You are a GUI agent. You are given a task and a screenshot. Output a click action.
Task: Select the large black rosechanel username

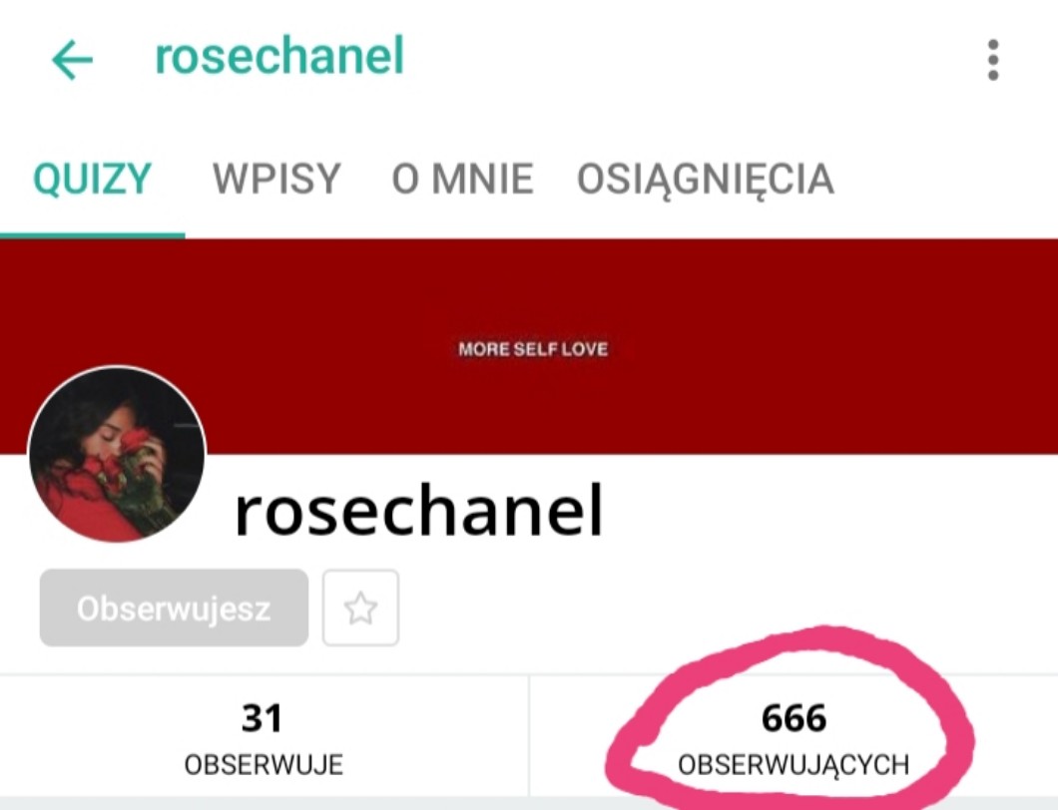click(418, 511)
